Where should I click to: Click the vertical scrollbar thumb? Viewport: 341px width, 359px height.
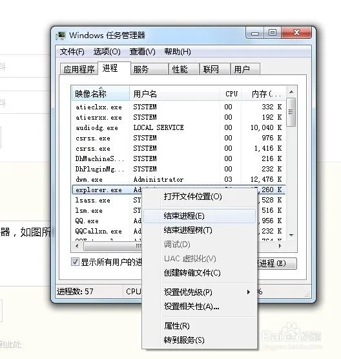coord(291,112)
